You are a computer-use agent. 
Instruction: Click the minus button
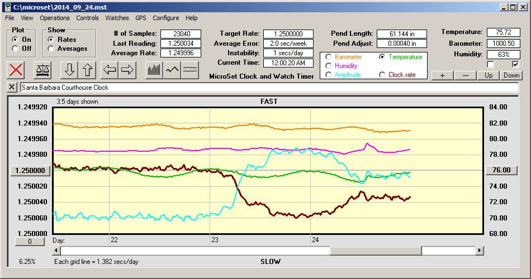tap(465, 75)
